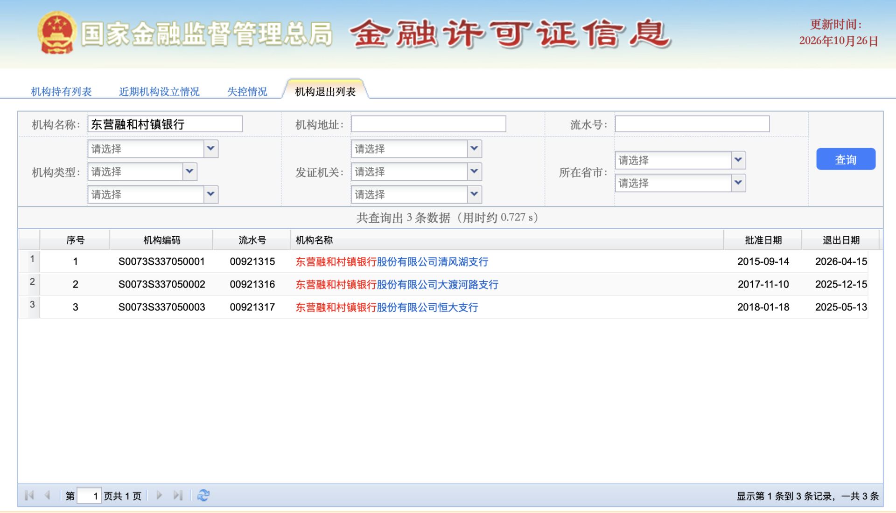The image size is (896, 513).
Task: Click the 查询 search button
Action: click(846, 159)
